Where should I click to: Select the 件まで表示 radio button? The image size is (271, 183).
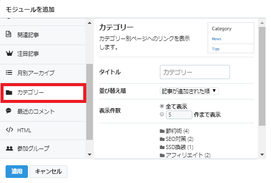[x=162, y=114]
